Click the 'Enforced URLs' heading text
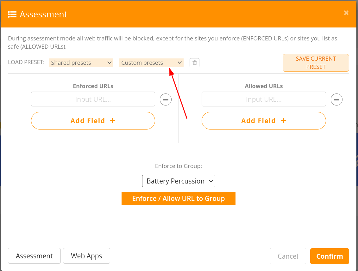 93,86
